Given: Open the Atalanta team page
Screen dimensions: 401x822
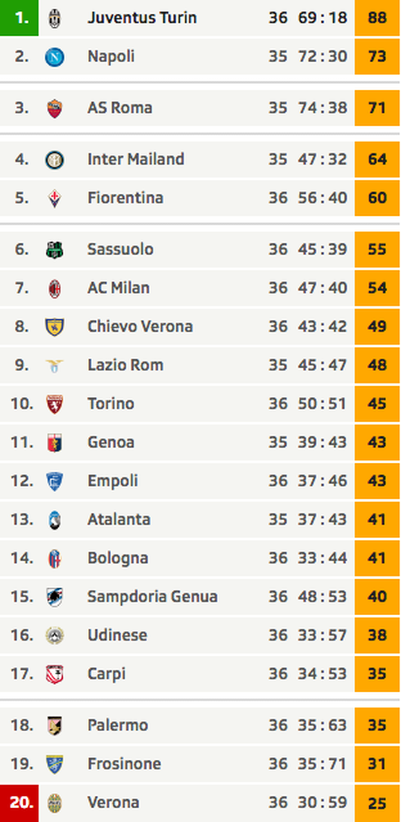Looking at the screenshot, I should [x=119, y=519].
